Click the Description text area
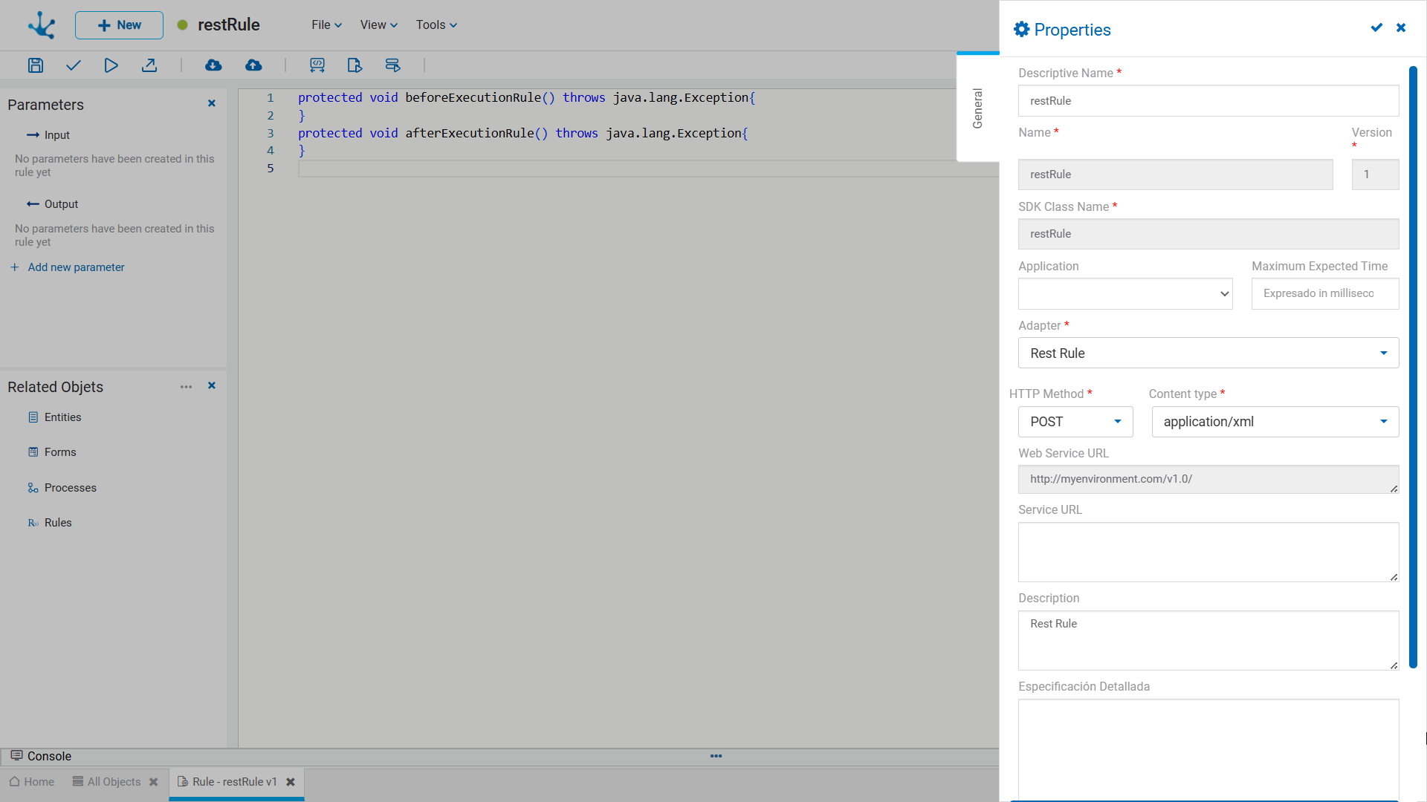Image resolution: width=1427 pixels, height=802 pixels. point(1208,640)
